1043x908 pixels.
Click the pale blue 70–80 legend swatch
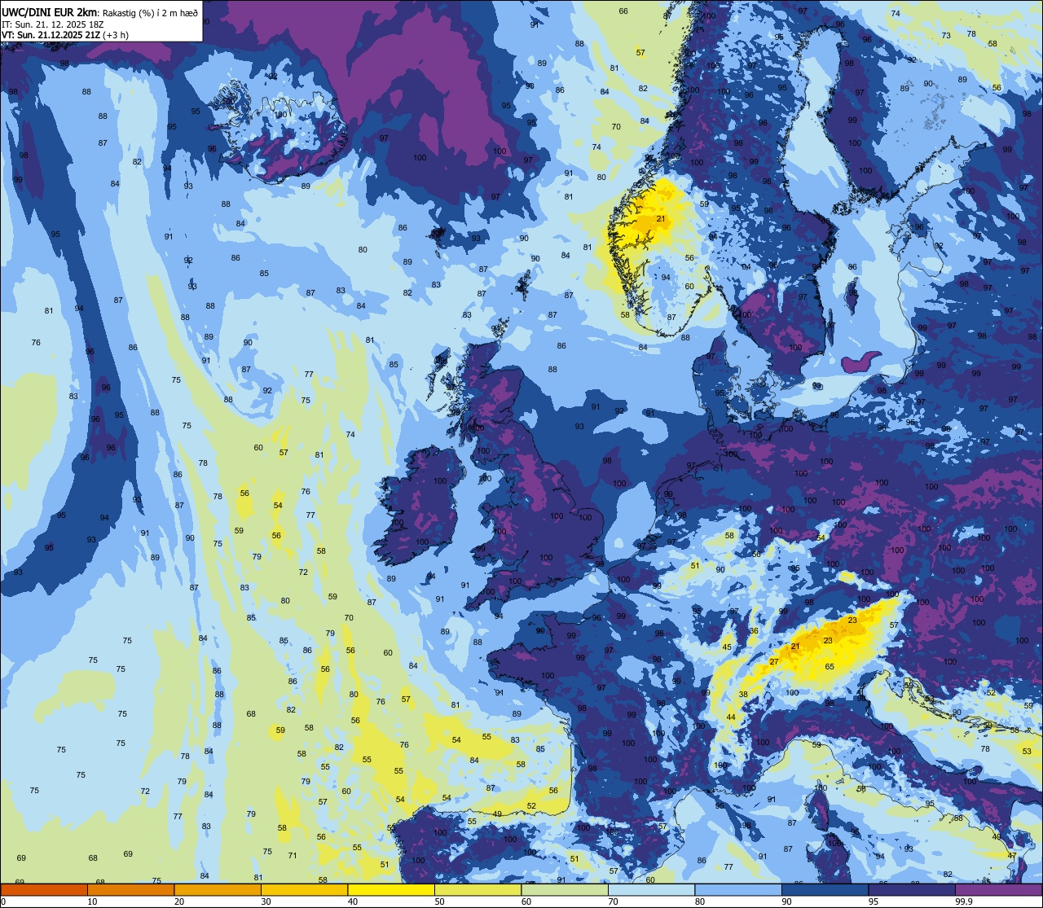coord(651,889)
